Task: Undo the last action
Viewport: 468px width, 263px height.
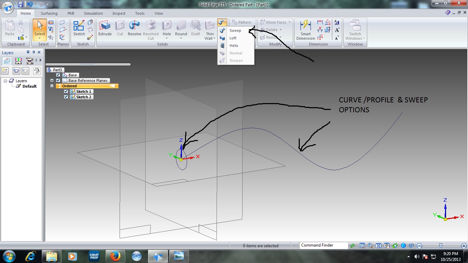Action: [30, 4]
